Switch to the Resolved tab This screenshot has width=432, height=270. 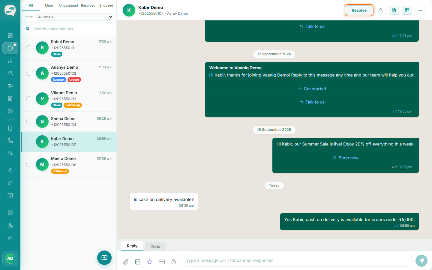(x=88, y=5)
